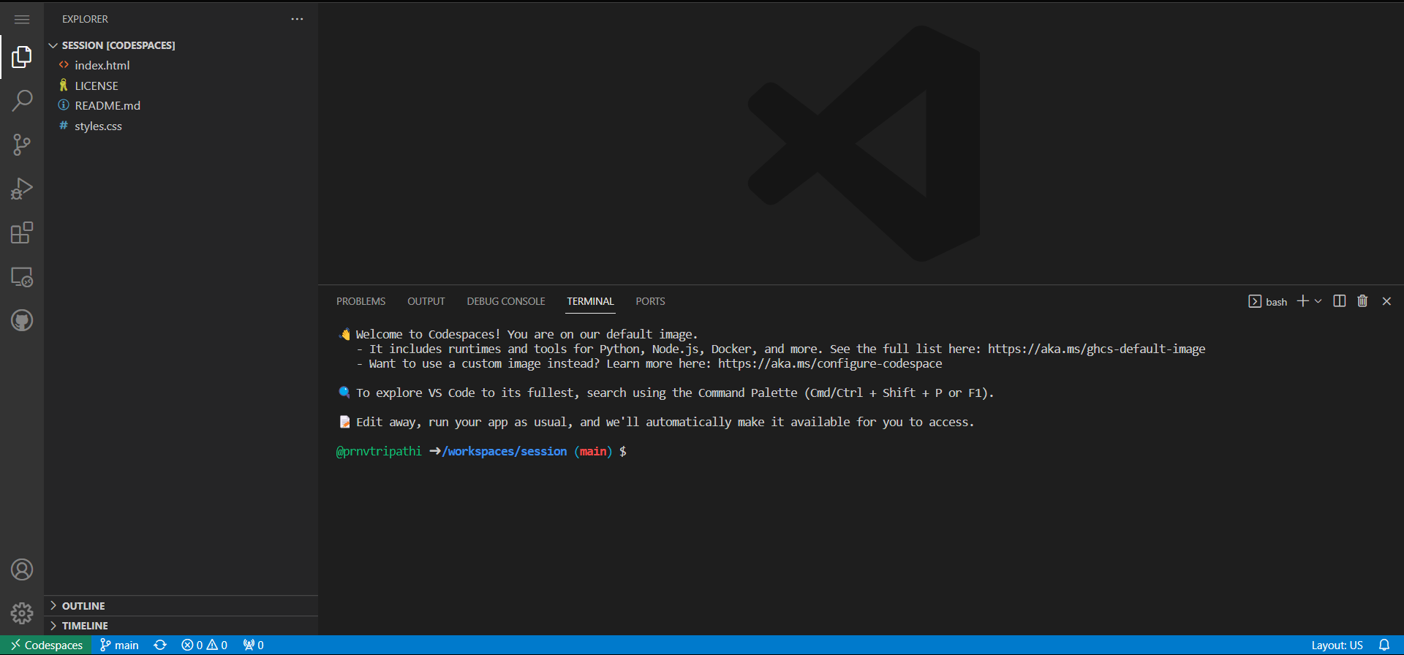Open the Search view
Image resolution: width=1404 pixels, height=655 pixels.
(x=22, y=101)
